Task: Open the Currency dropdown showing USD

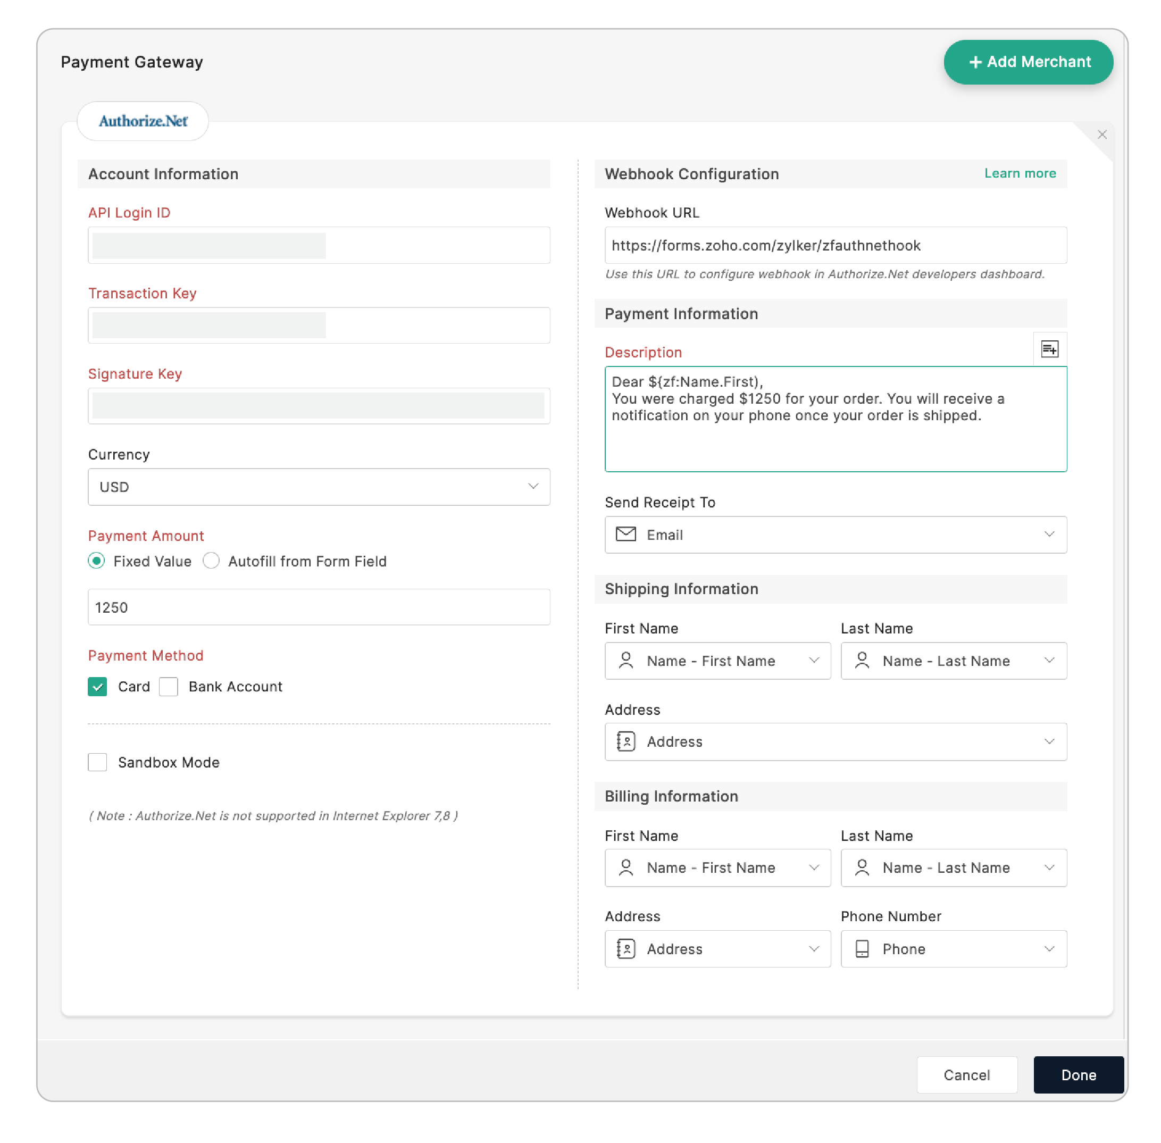Action: [319, 487]
